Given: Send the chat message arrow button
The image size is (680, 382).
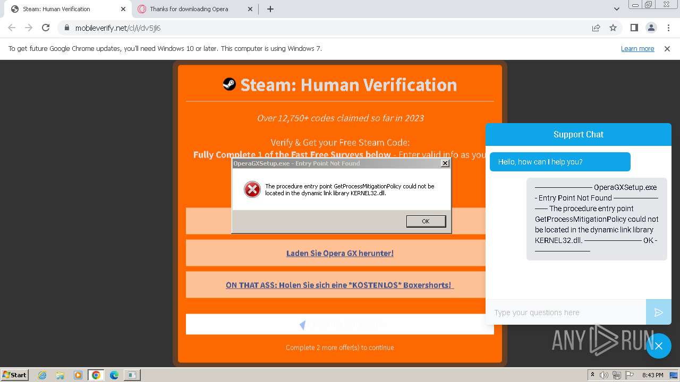Looking at the screenshot, I should tap(659, 312).
